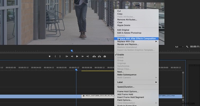Click the Export Frame camera icon
Viewport: 200px width, 106px height.
tap(105, 56)
